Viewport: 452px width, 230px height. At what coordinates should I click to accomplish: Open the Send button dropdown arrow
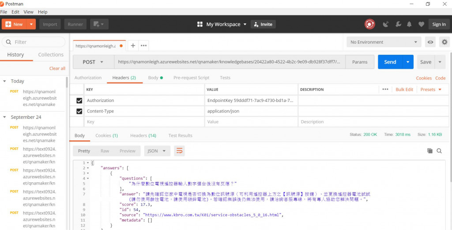pos(407,62)
